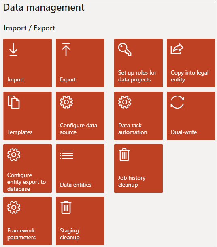The width and height of the screenshot is (217, 247).
Task: Open Set up roles for data projects
Action: pos(138,63)
